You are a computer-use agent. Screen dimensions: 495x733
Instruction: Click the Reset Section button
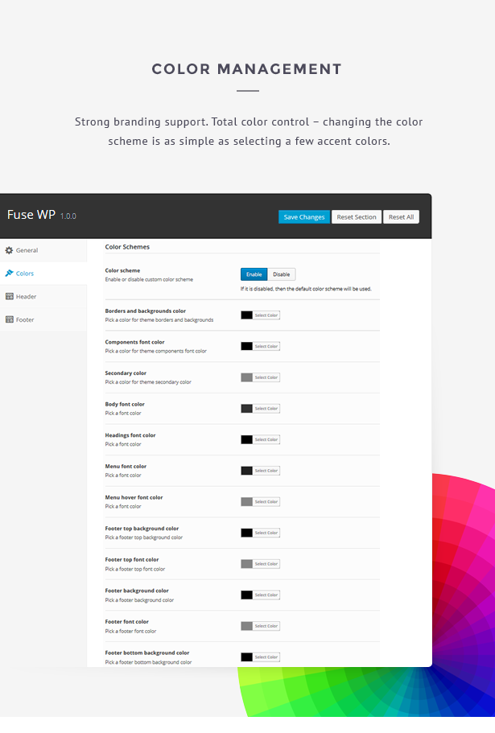point(356,216)
